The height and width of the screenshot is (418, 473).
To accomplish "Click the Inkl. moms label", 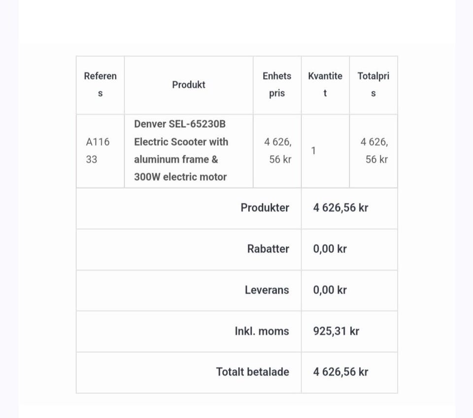I will (x=262, y=331).
